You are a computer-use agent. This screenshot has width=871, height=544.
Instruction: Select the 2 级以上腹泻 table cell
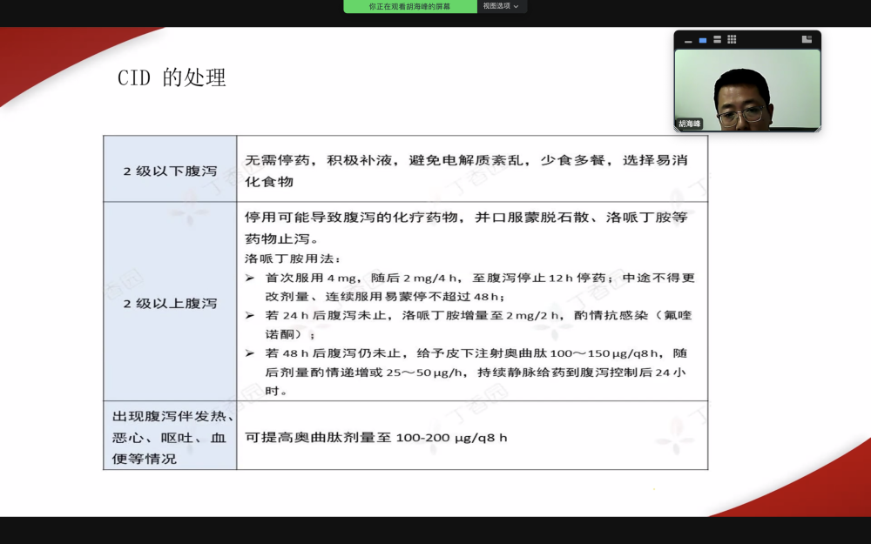pyautogui.click(x=170, y=304)
